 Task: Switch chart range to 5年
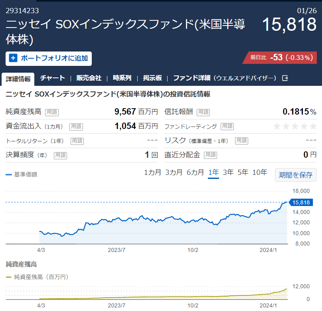(x=243, y=172)
